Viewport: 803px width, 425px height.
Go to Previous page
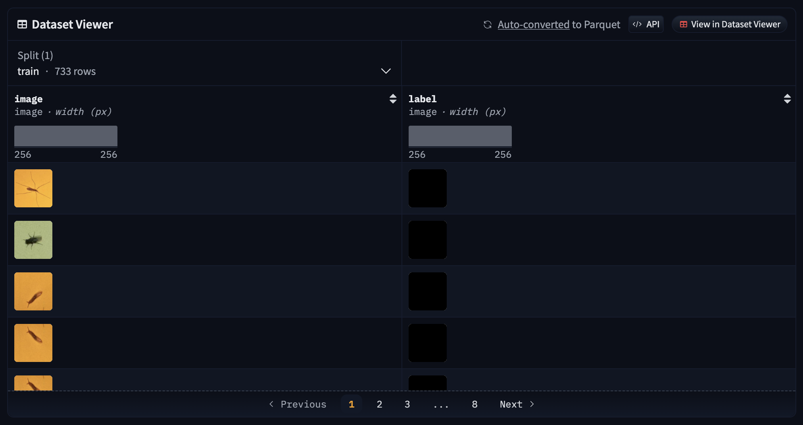click(x=298, y=404)
